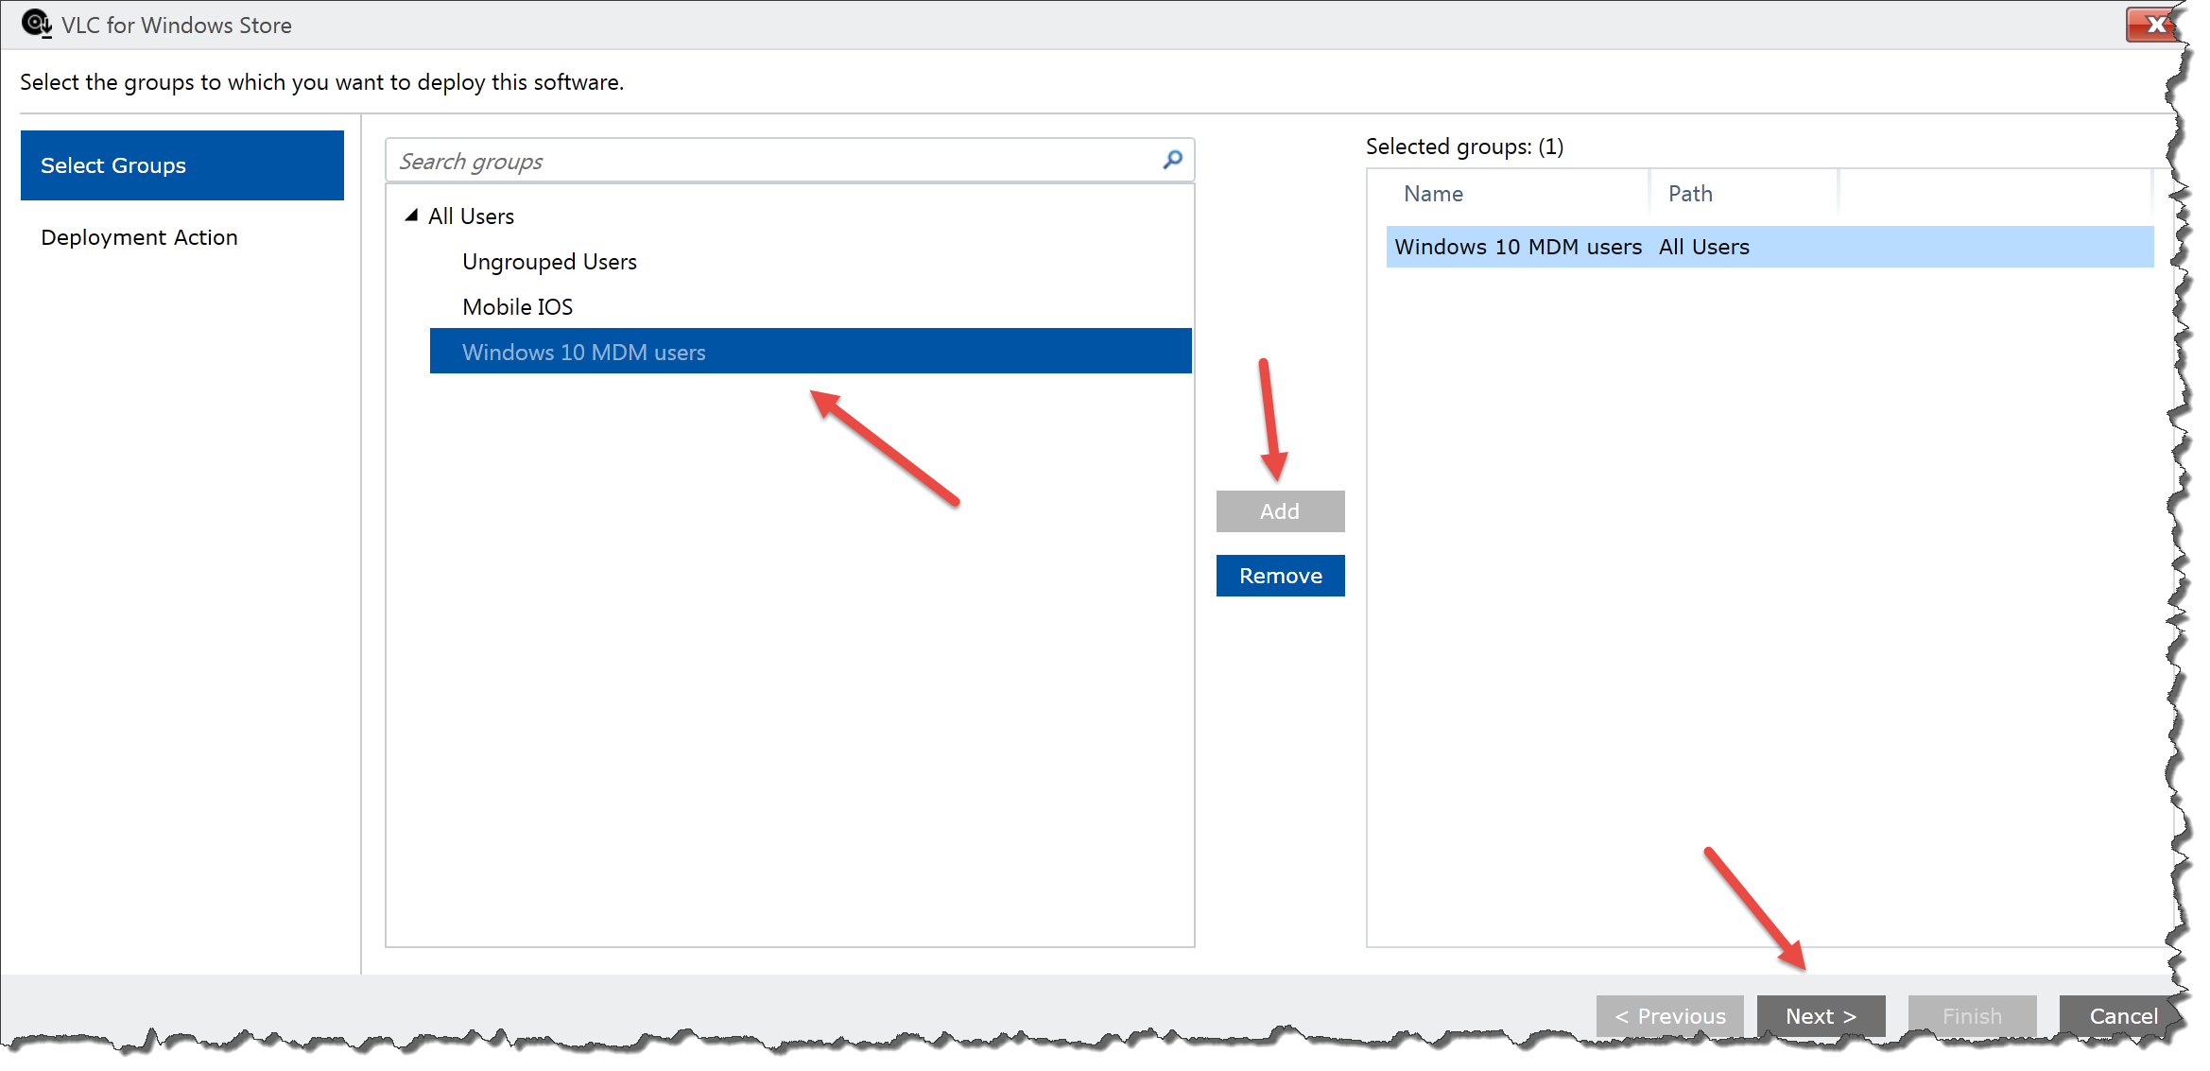Collapse the All Users tree node
The image size is (2210, 1071).
click(413, 215)
